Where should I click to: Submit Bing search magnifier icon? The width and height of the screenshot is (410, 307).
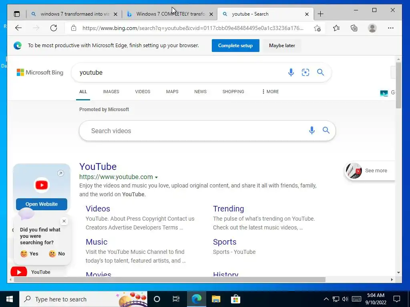(x=321, y=72)
